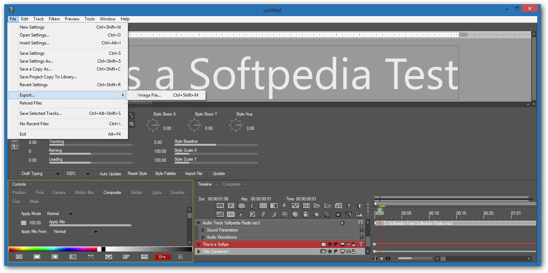The width and height of the screenshot is (548, 273).
Task: Expand the Title Container1 track
Action: (199, 252)
